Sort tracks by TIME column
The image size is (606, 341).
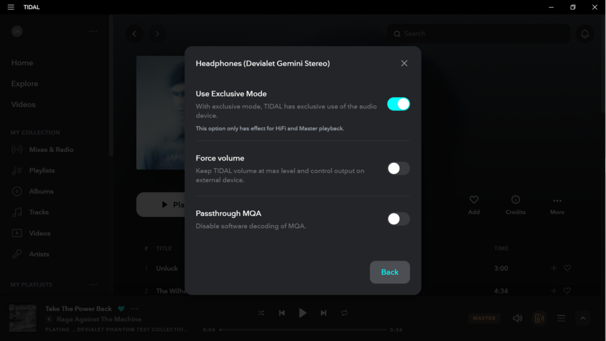click(501, 248)
